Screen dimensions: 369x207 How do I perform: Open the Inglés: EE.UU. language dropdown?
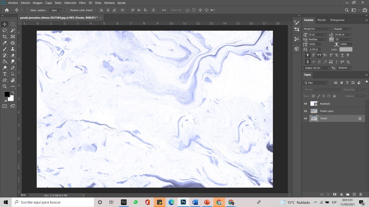(317, 68)
